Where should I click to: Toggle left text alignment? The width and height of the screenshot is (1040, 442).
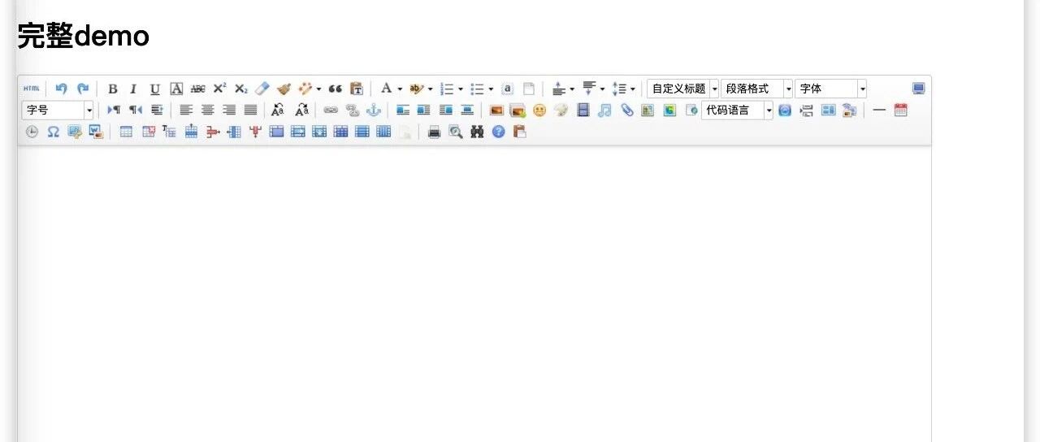pyautogui.click(x=186, y=110)
